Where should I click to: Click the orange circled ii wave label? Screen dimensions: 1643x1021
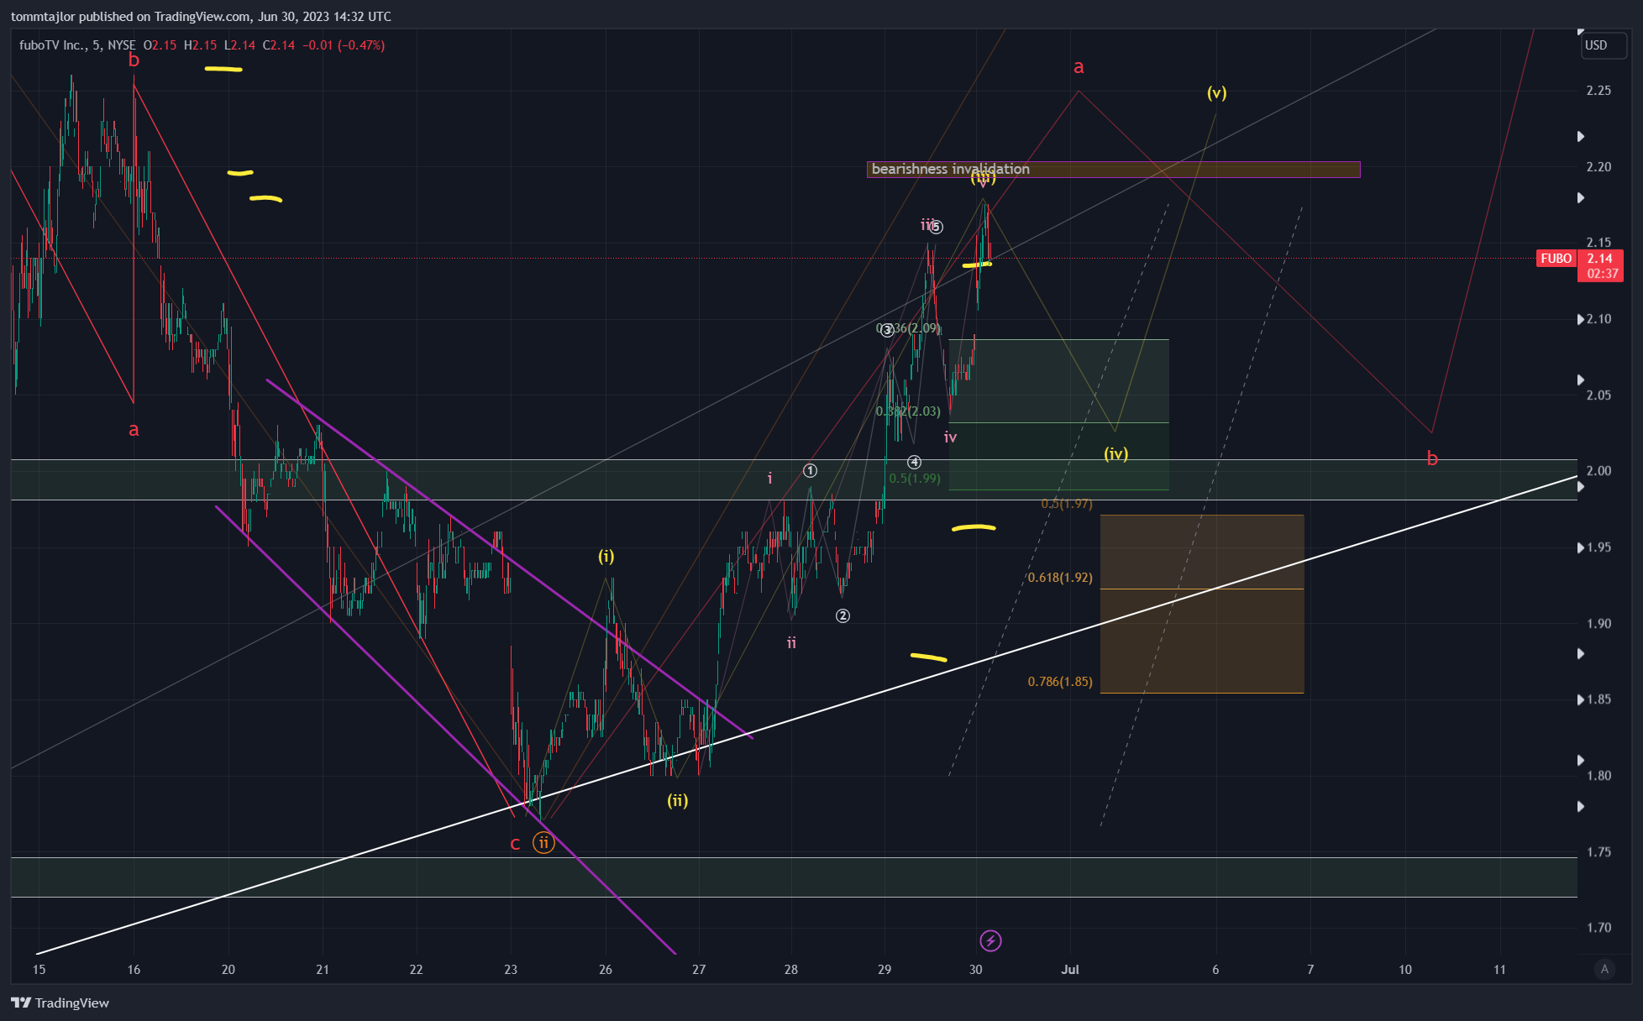543,843
